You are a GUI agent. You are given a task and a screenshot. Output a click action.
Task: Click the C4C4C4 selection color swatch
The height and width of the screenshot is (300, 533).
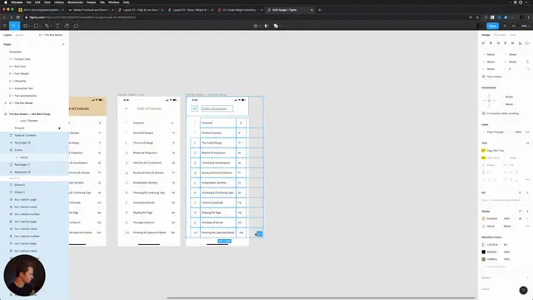[x=483, y=244]
